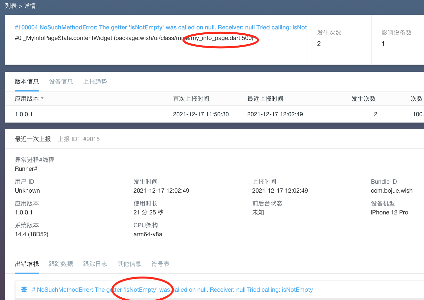Viewport: 424px width, 300px height.
Task: Sort by the 应用版本 column dropdown
Action: click(x=29, y=99)
